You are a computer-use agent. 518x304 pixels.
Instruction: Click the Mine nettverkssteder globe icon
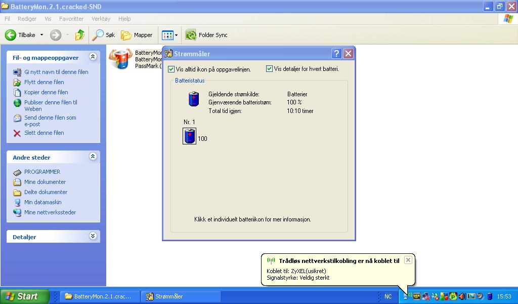(x=17, y=212)
